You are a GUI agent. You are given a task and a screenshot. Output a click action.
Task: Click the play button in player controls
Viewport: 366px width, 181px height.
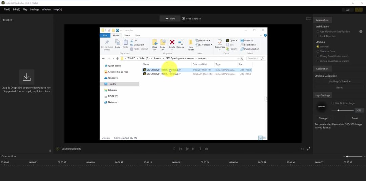pos(187,149)
